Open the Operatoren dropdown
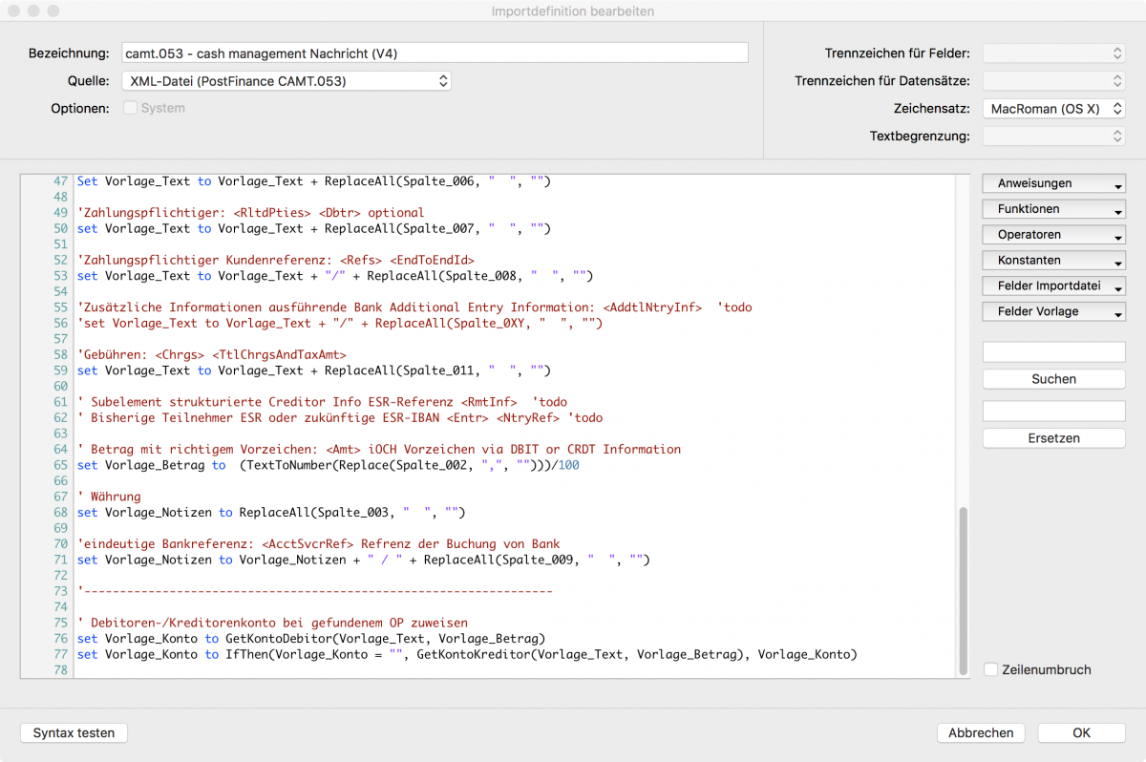Image resolution: width=1146 pixels, height=762 pixels. [1053, 235]
